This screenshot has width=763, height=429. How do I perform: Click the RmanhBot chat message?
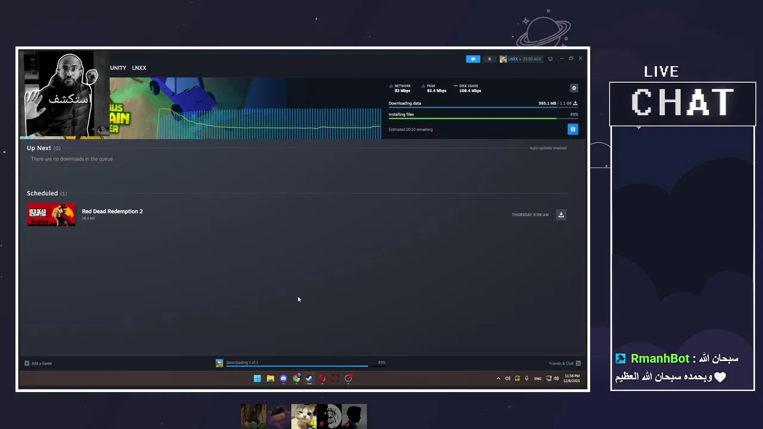pos(677,368)
